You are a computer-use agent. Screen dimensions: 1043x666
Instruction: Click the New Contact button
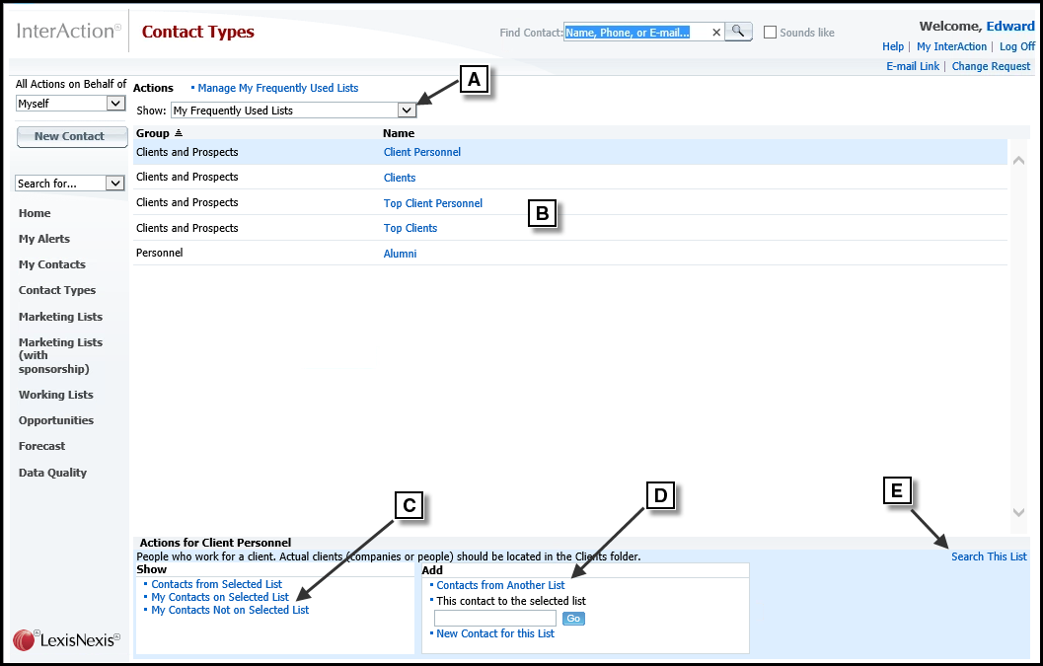click(71, 136)
